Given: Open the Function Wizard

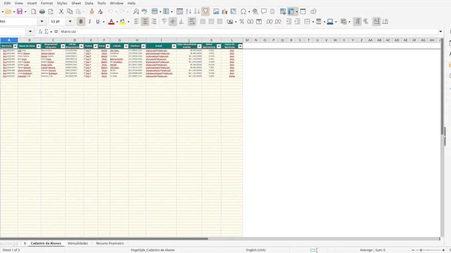Looking at the screenshot, I should pyautogui.click(x=41, y=32).
